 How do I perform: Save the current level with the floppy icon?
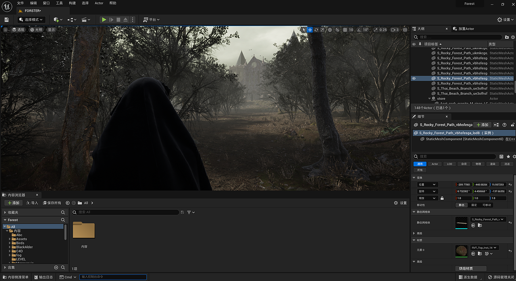point(6,19)
